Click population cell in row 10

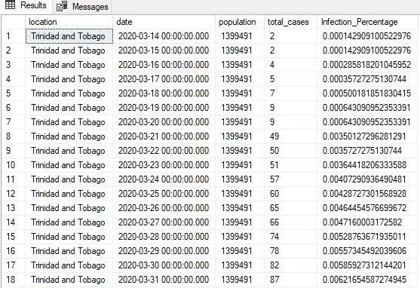(240, 165)
